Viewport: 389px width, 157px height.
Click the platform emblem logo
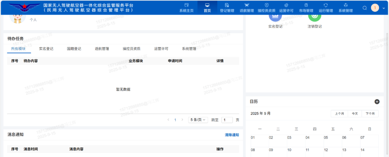24,8
